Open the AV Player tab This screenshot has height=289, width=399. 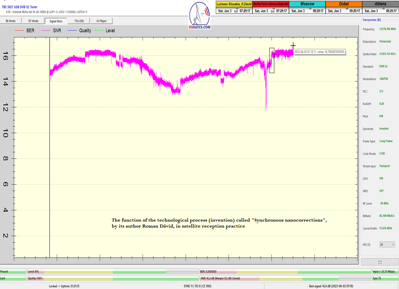pyautogui.click(x=101, y=21)
